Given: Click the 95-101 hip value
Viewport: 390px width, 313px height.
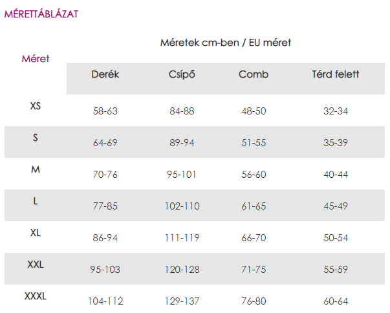Looking at the screenshot, I should [x=182, y=174].
